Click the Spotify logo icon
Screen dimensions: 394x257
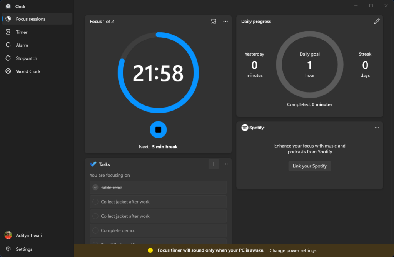pos(245,127)
